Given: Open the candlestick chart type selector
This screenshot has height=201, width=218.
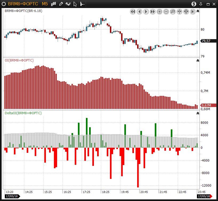Looking at the screenshot, I should [x=54, y=4].
